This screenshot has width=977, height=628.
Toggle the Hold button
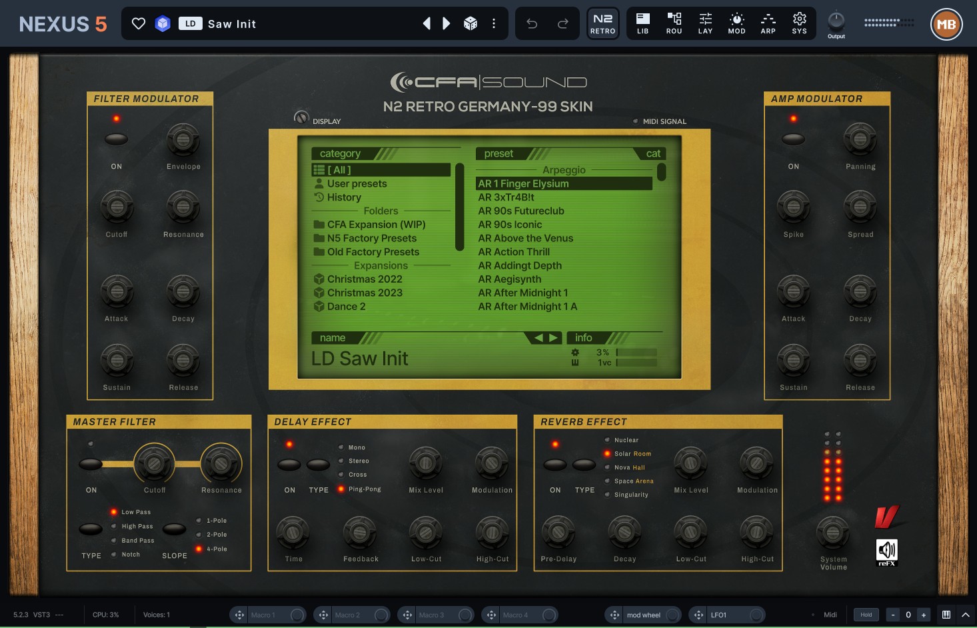(866, 615)
